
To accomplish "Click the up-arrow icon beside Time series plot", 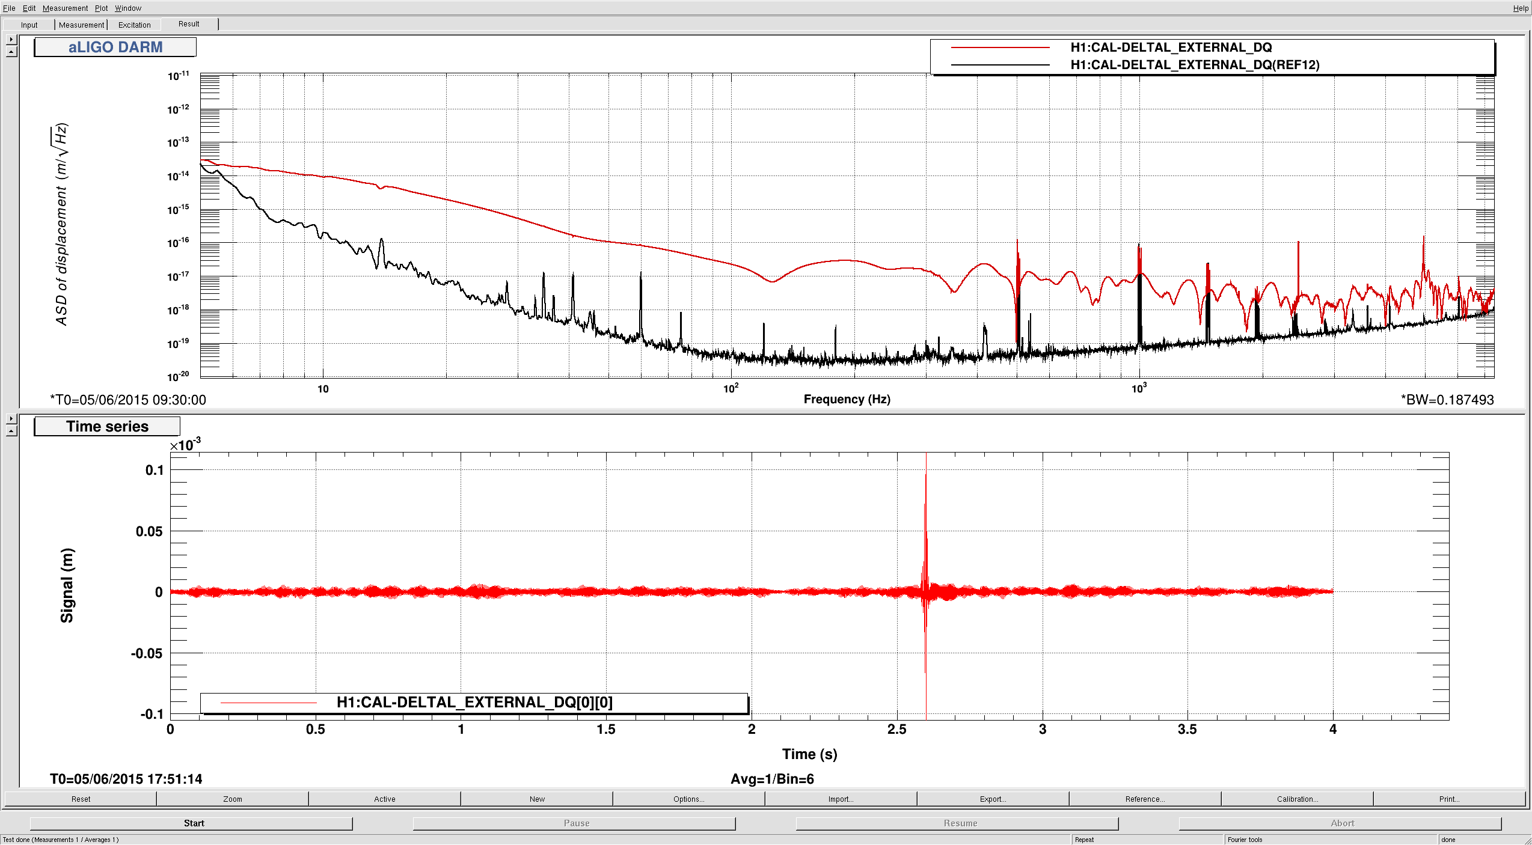I will point(11,431).
